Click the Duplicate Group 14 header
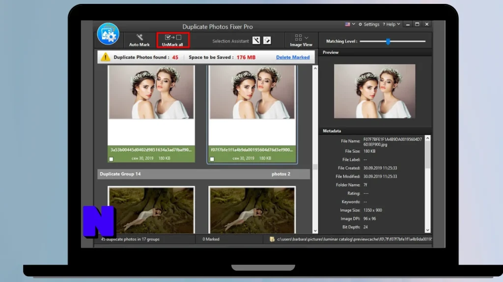 [x=204, y=174]
